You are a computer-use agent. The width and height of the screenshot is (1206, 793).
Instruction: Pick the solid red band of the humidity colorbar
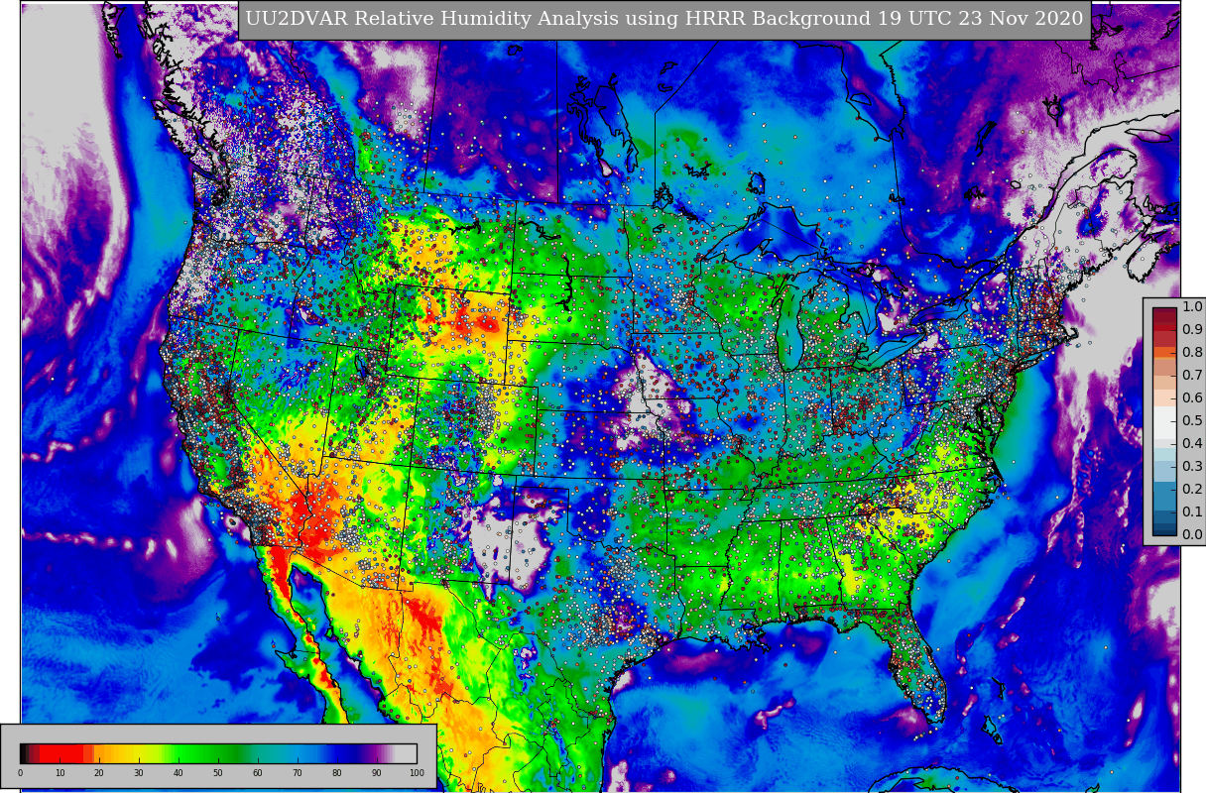click(61, 753)
